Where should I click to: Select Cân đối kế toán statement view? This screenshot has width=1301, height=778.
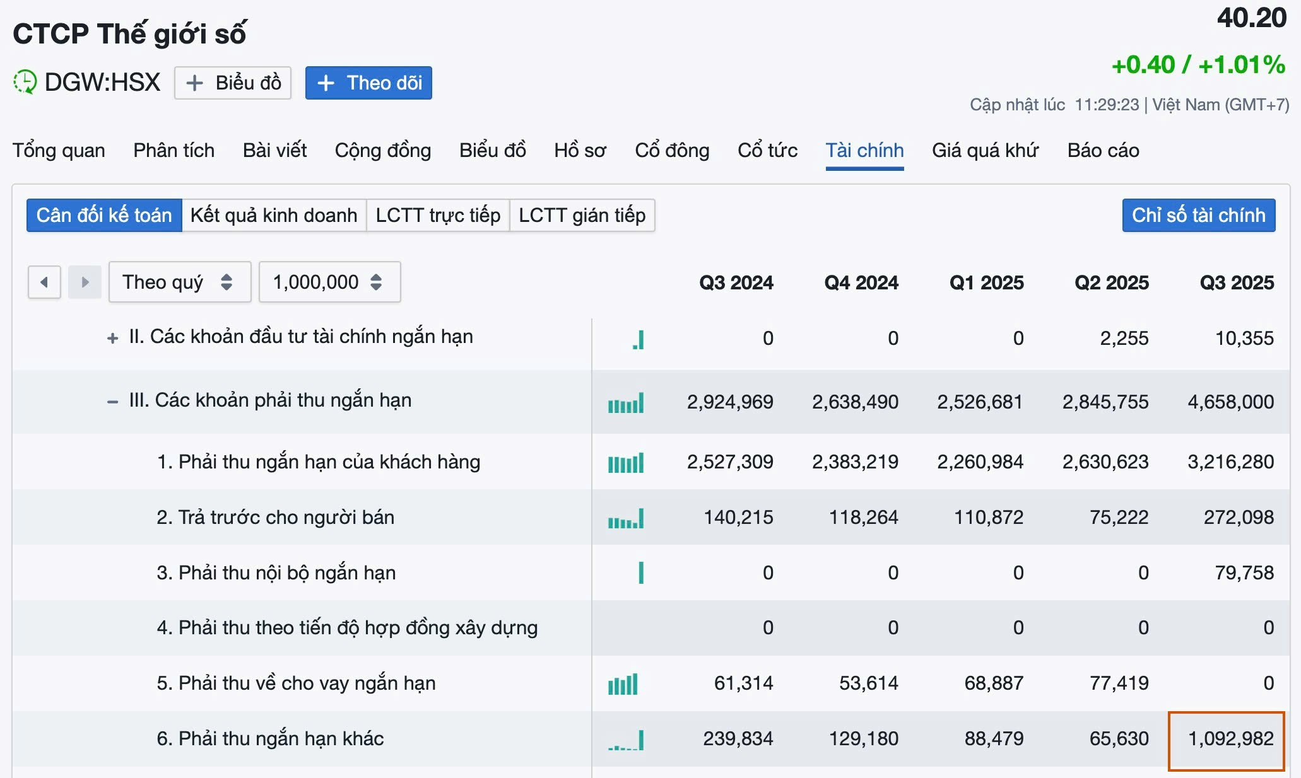click(104, 216)
